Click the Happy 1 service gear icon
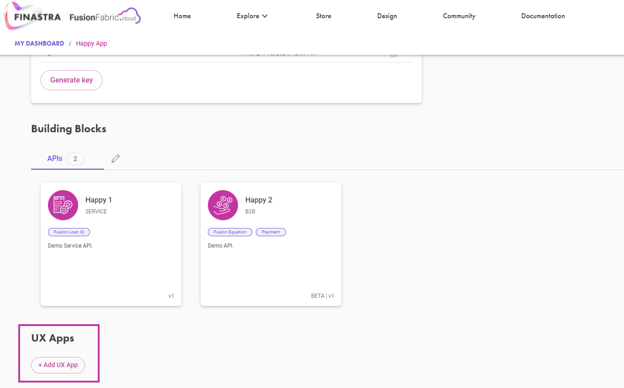This screenshot has height=388, width=624. [63, 205]
